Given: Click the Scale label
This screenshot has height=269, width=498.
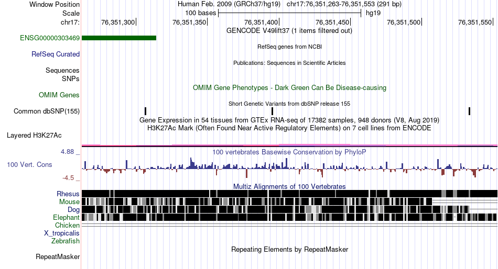Looking at the screenshot, I should tap(71, 13).
